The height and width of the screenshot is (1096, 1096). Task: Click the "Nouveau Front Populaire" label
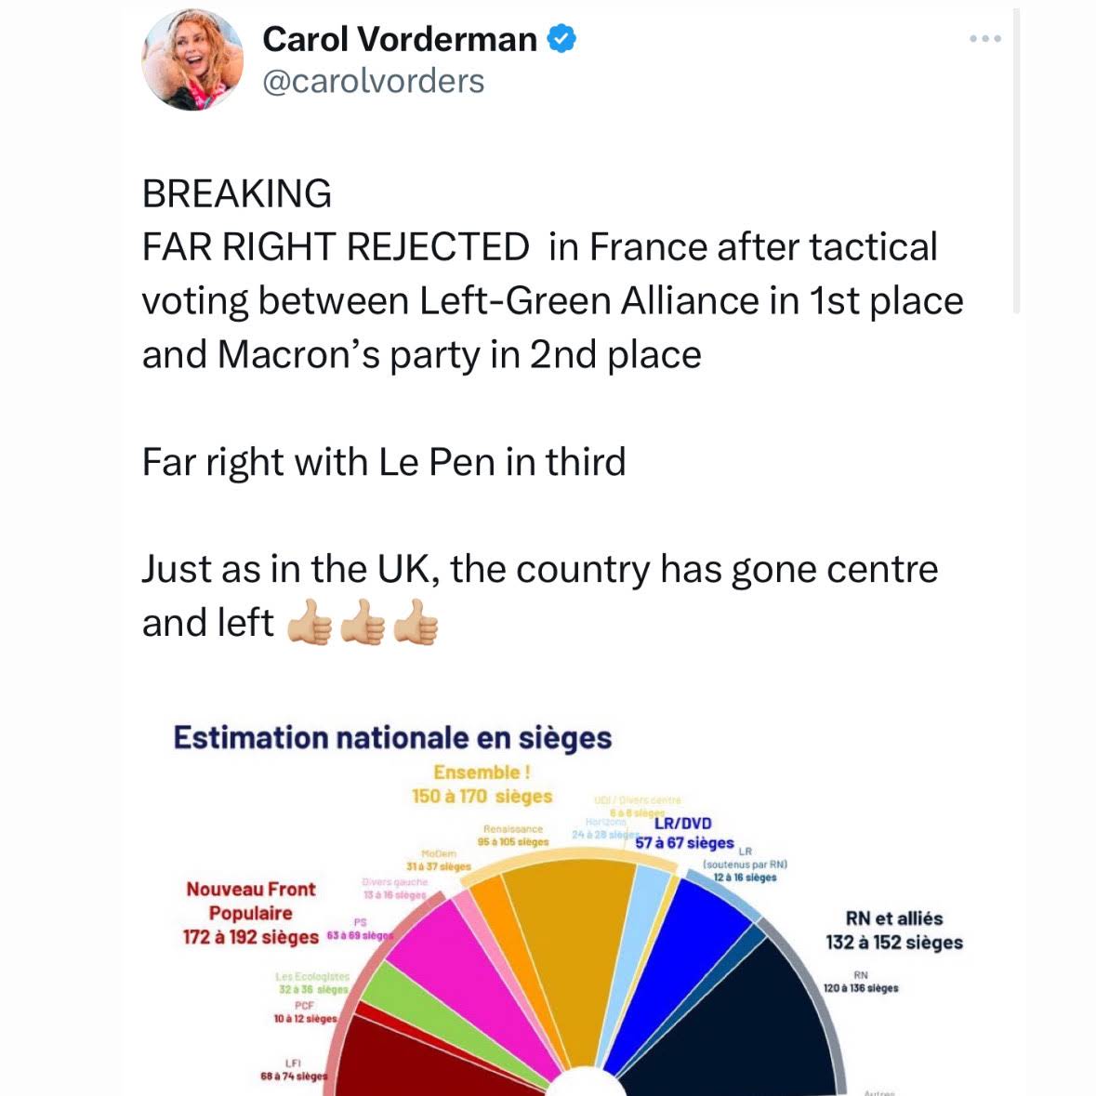point(250,901)
